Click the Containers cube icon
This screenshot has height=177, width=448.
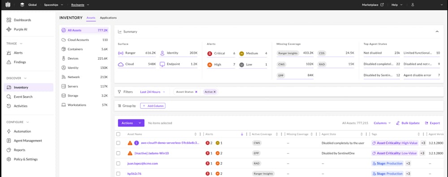click(x=64, y=49)
